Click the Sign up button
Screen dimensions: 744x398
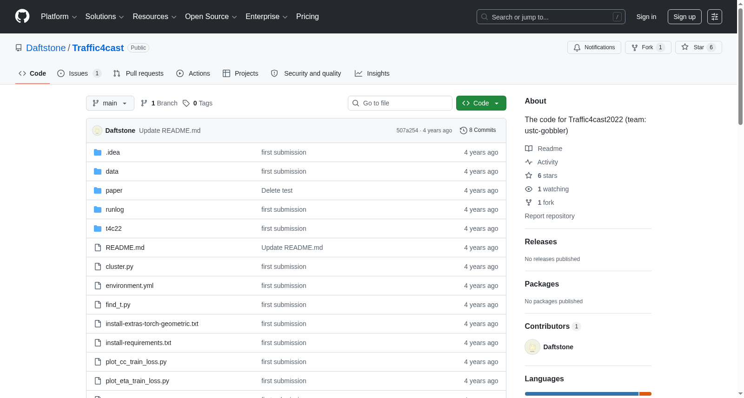pos(684,17)
